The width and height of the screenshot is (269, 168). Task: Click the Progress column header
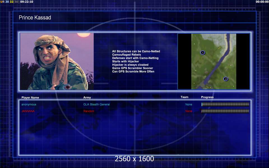[x=207, y=97]
